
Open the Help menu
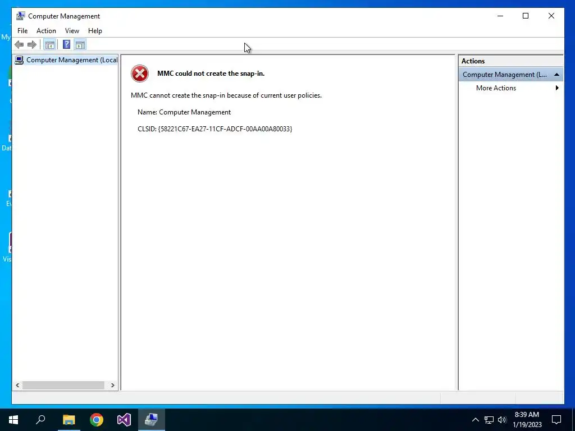point(95,31)
